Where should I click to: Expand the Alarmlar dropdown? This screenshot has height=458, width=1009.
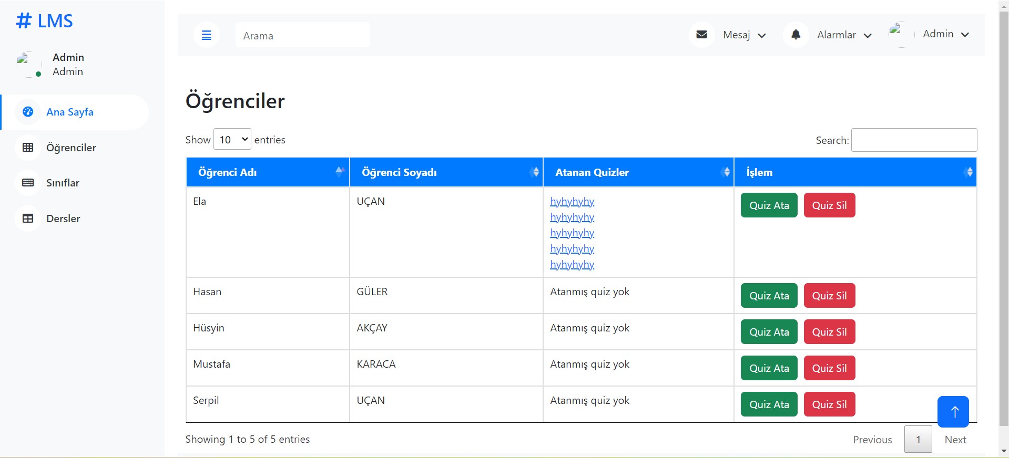click(844, 35)
